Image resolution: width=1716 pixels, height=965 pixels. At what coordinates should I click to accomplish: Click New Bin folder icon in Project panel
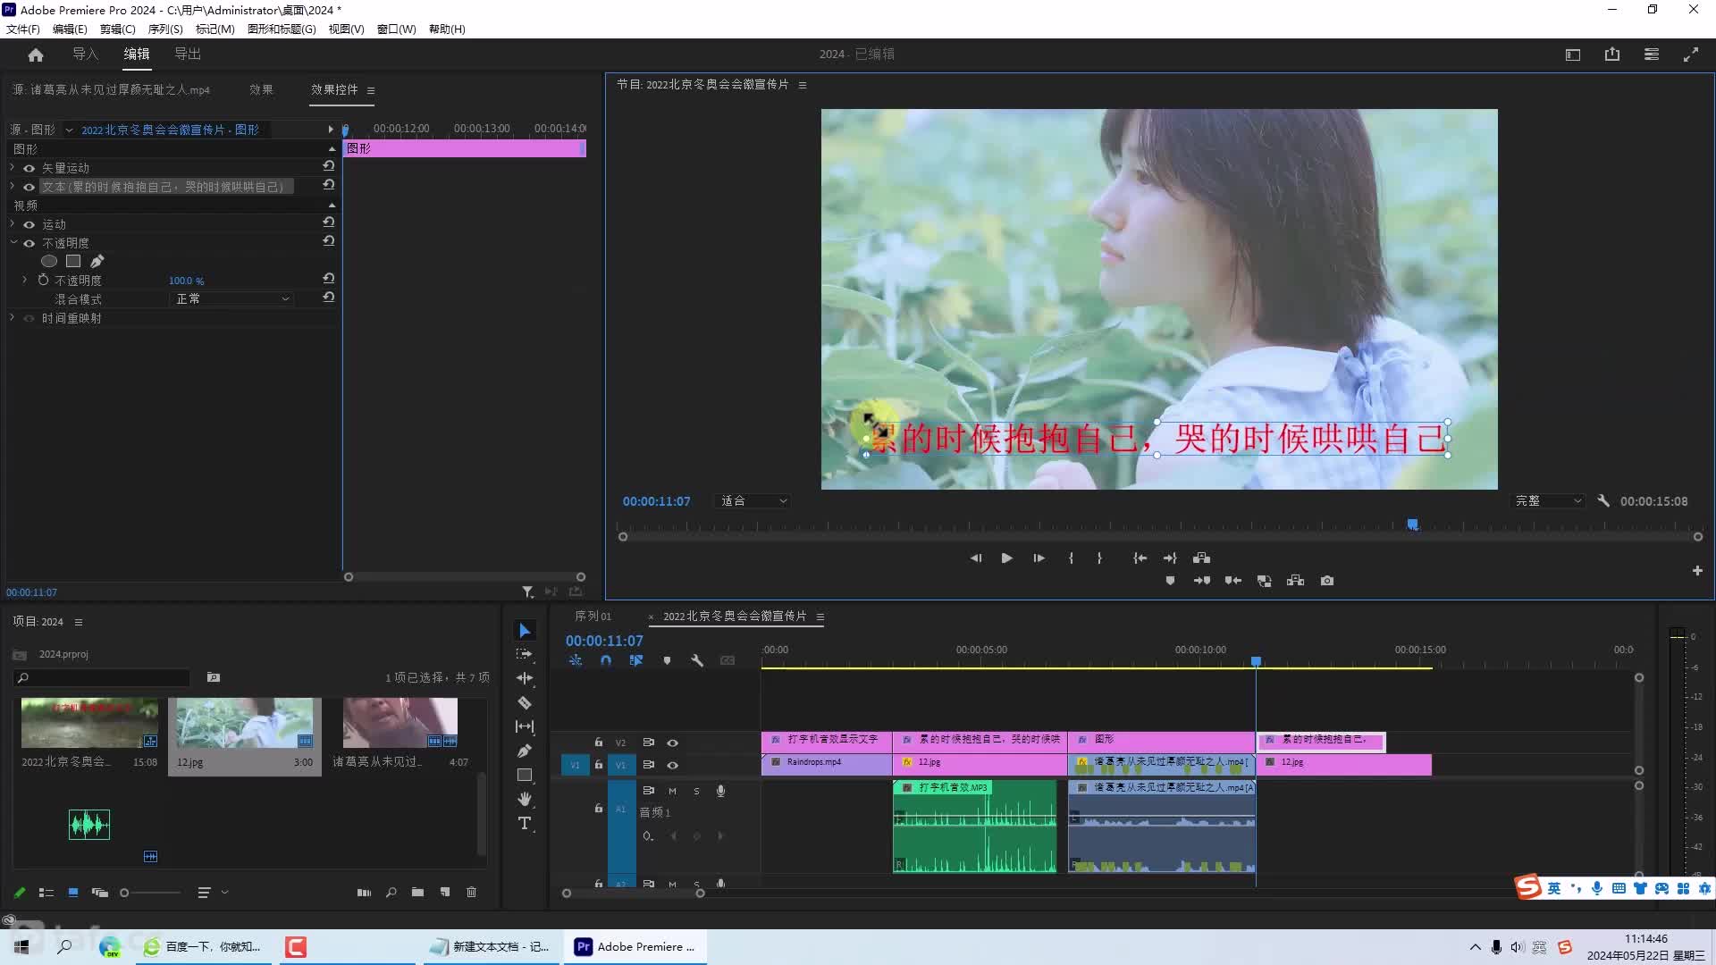pyautogui.click(x=417, y=892)
